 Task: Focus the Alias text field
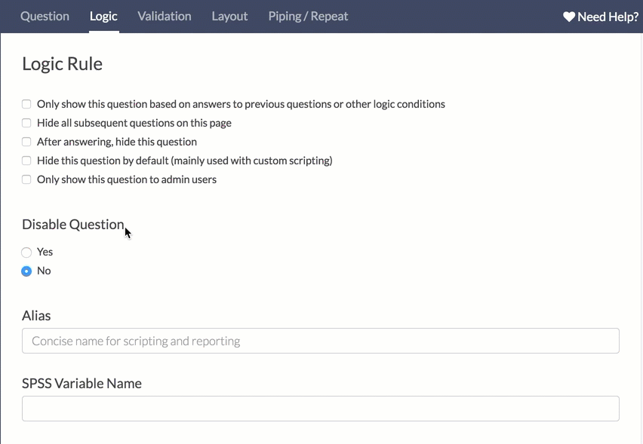pos(321,341)
